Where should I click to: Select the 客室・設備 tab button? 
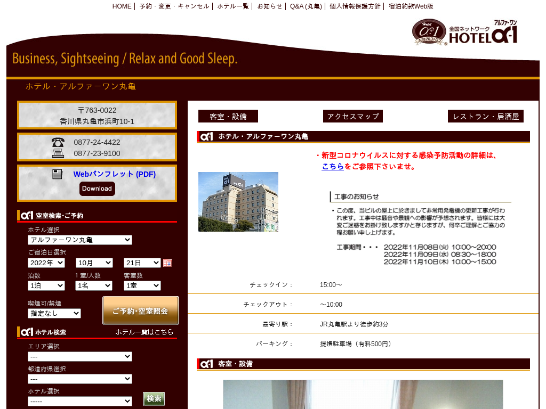tap(228, 117)
